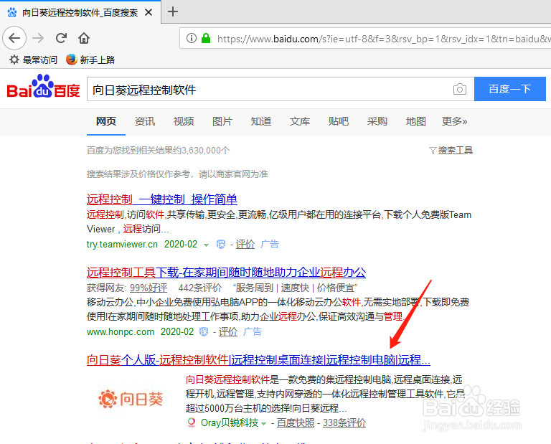Switch to the 资讯 tab
The width and height of the screenshot is (551, 444).
coord(145,121)
